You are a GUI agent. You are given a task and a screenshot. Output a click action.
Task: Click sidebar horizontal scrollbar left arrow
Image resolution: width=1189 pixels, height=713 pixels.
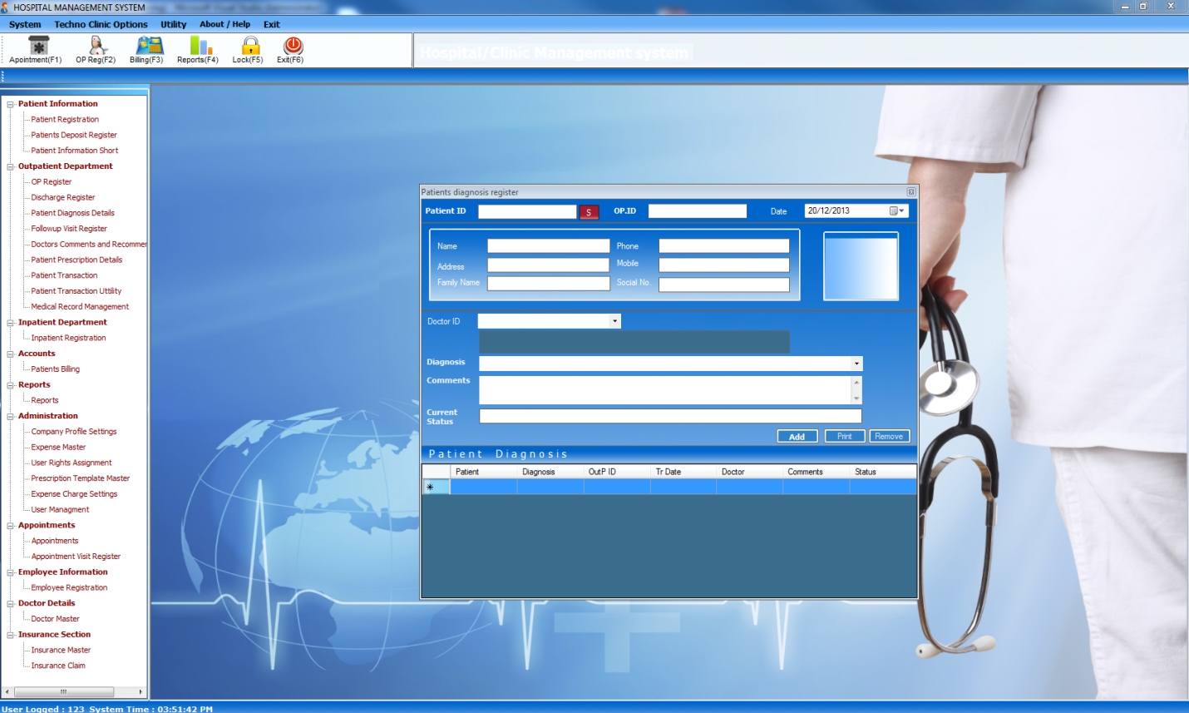point(7,692)
